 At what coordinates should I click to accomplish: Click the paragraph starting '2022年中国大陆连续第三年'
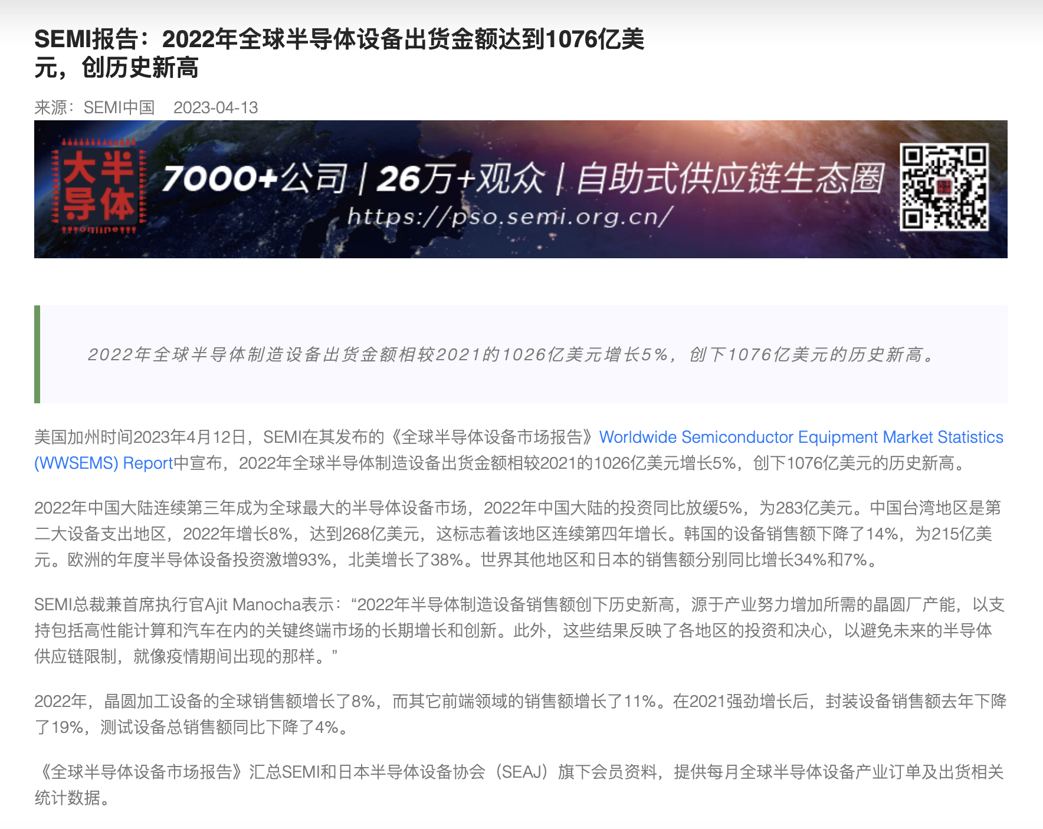519,534
